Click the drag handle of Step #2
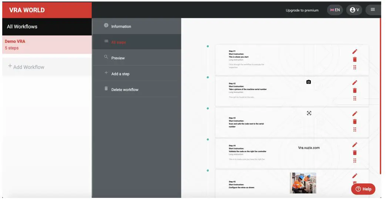Image resolution: width=386 pixels, height=199 pixels. click(x=355, y=98)
